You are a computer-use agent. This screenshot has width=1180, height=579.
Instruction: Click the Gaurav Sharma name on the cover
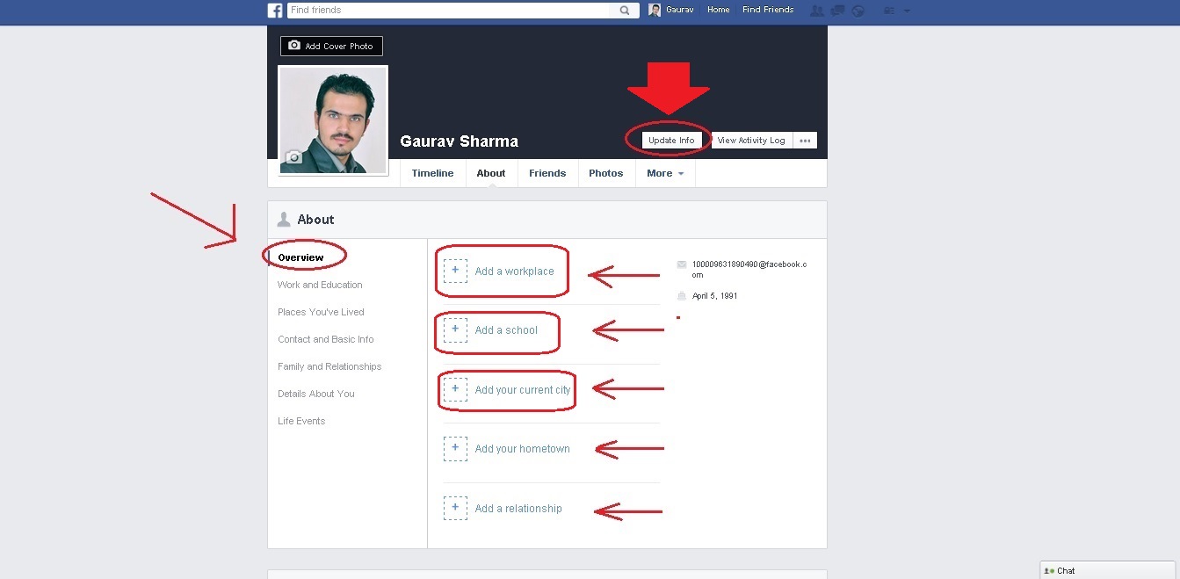460,141
